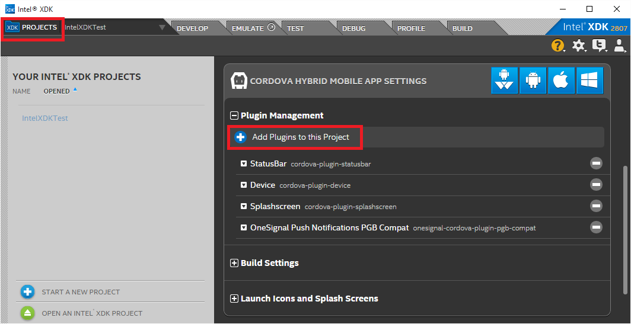This screenshot has width=631, height=324.
Task: Open the IntelXDKTest project in list
Action: [45, 118]
